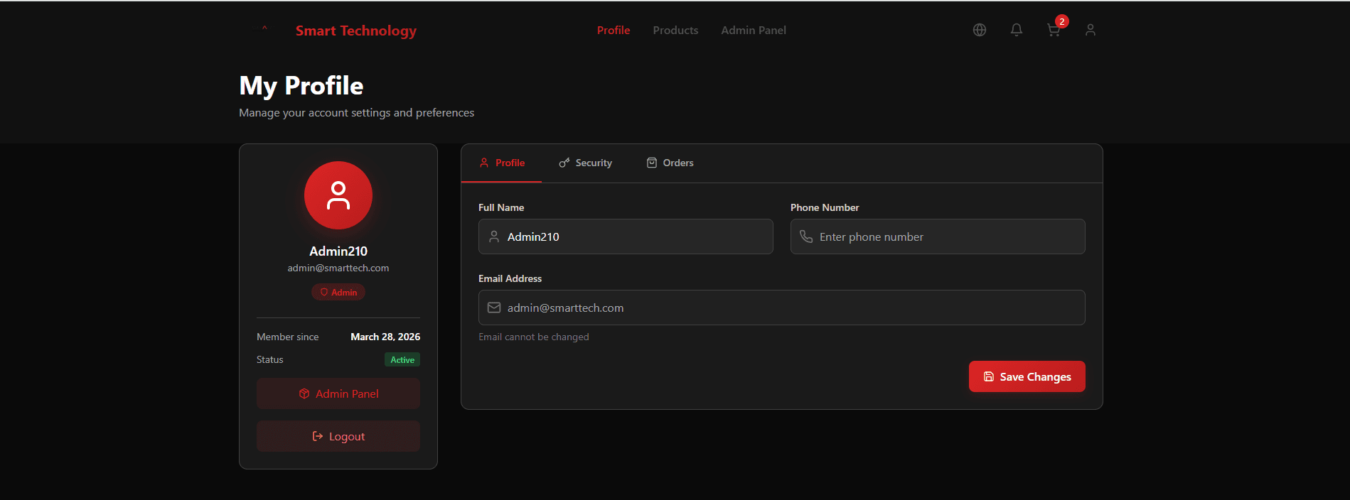Open the notifications bell
The height and width of the screenshot is (500, 1350).
[1017, 30]
